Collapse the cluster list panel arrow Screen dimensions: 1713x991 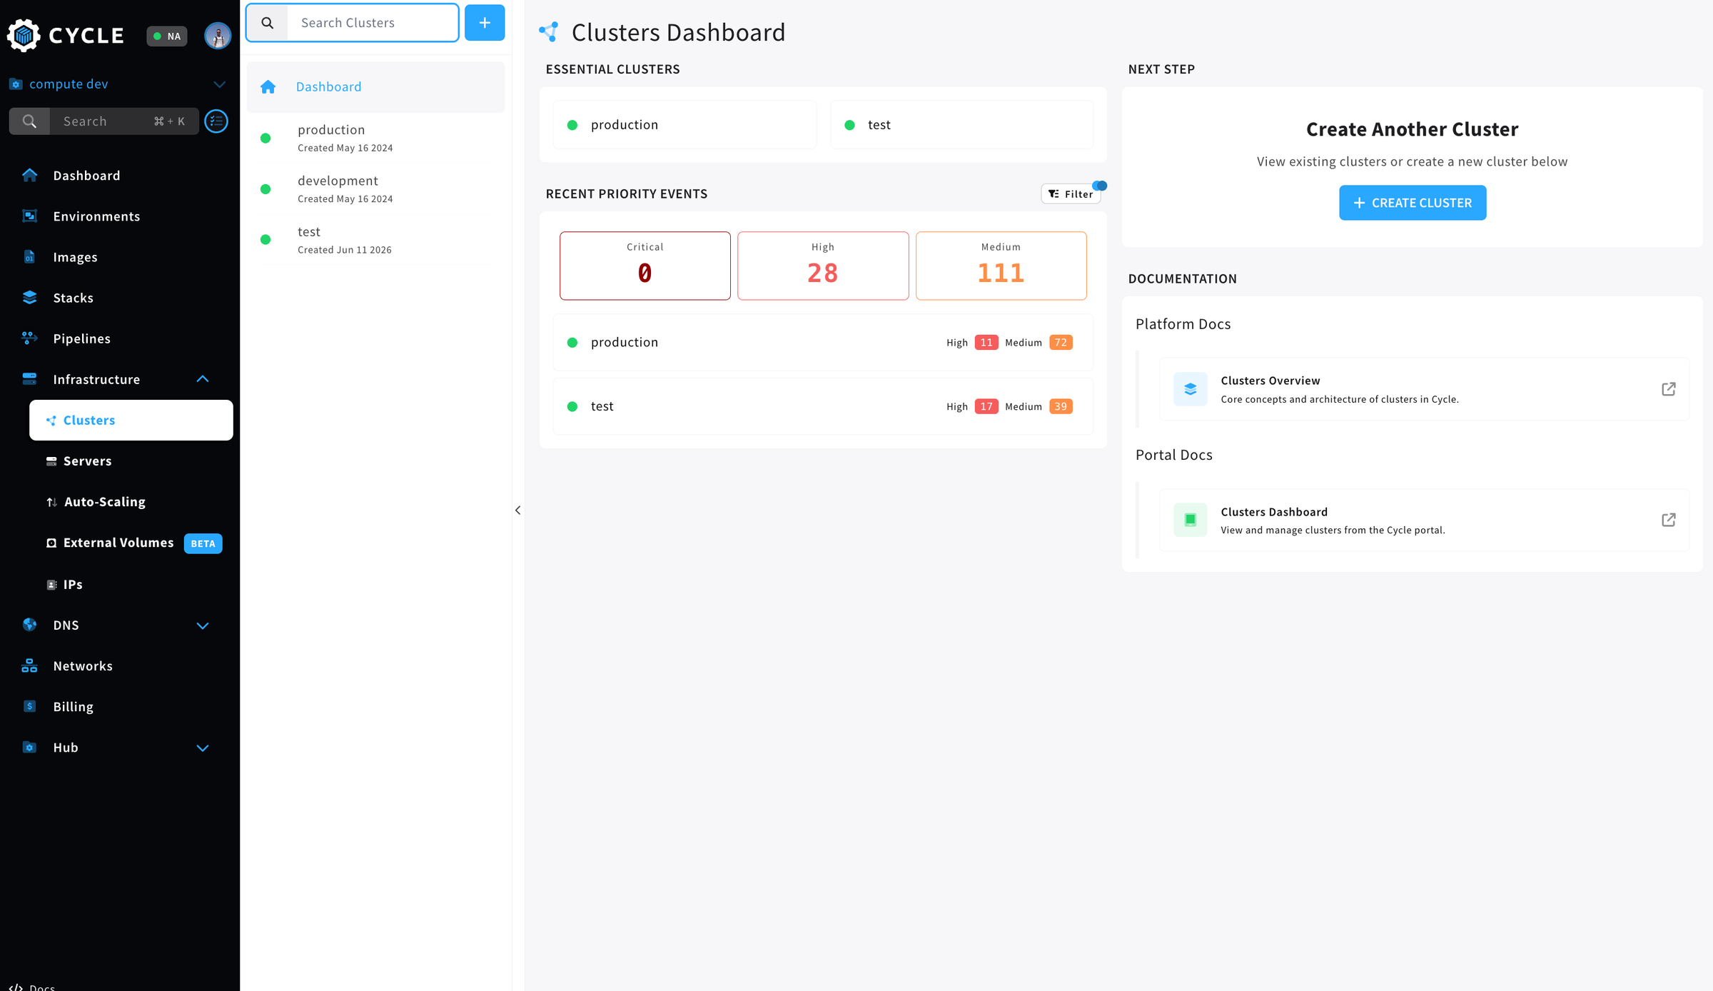point(518,510)
